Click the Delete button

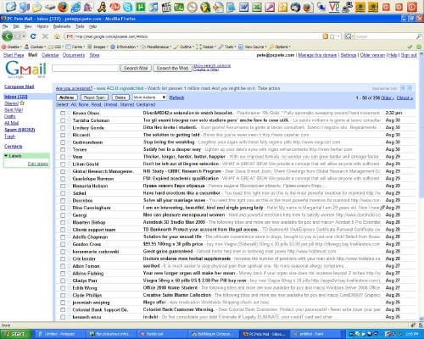click(x=120, y=97)
